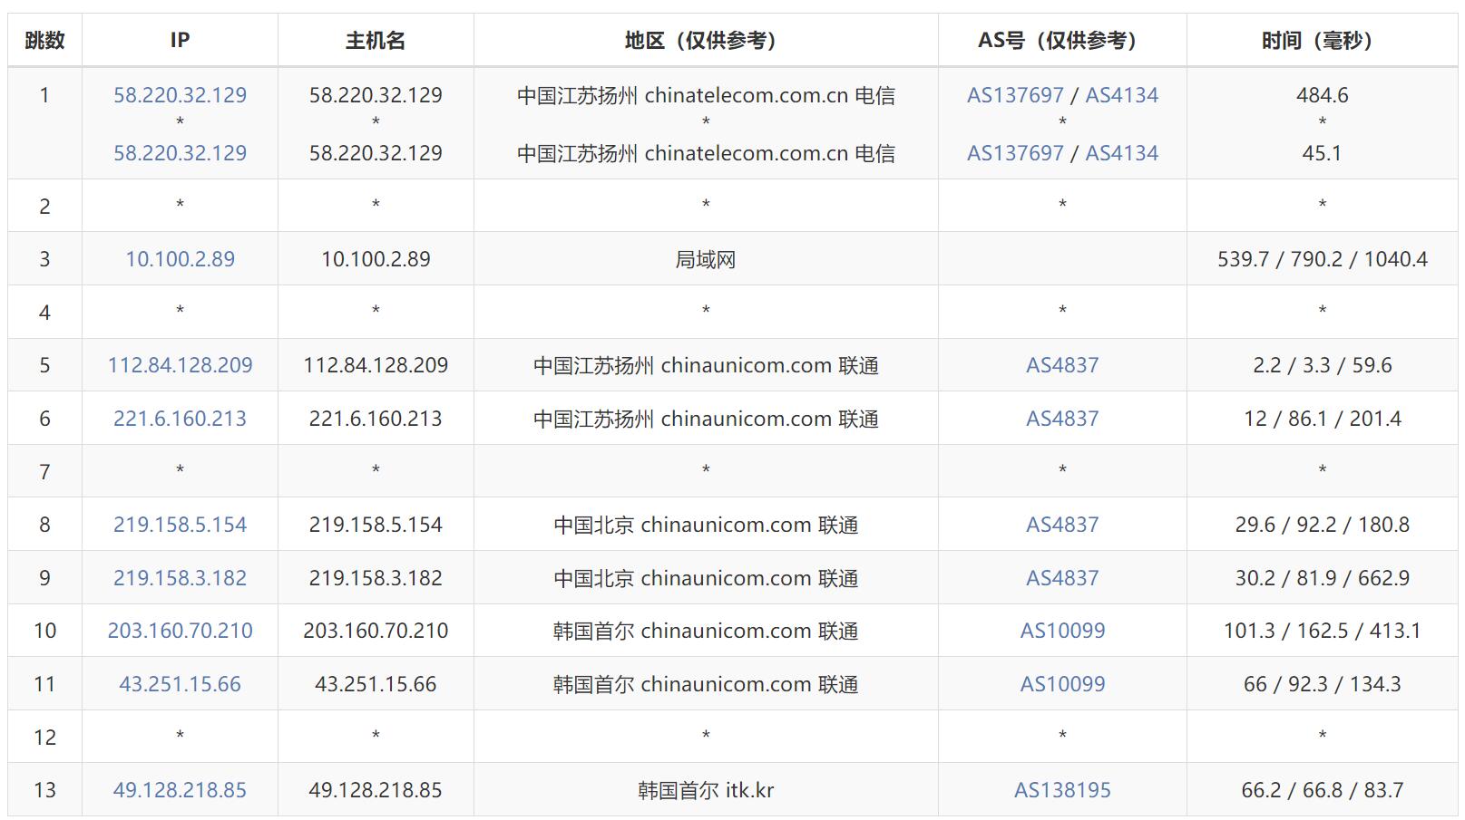Select the 局域网 region cell
1465x820 pixels.
click(x=706, y=259)
